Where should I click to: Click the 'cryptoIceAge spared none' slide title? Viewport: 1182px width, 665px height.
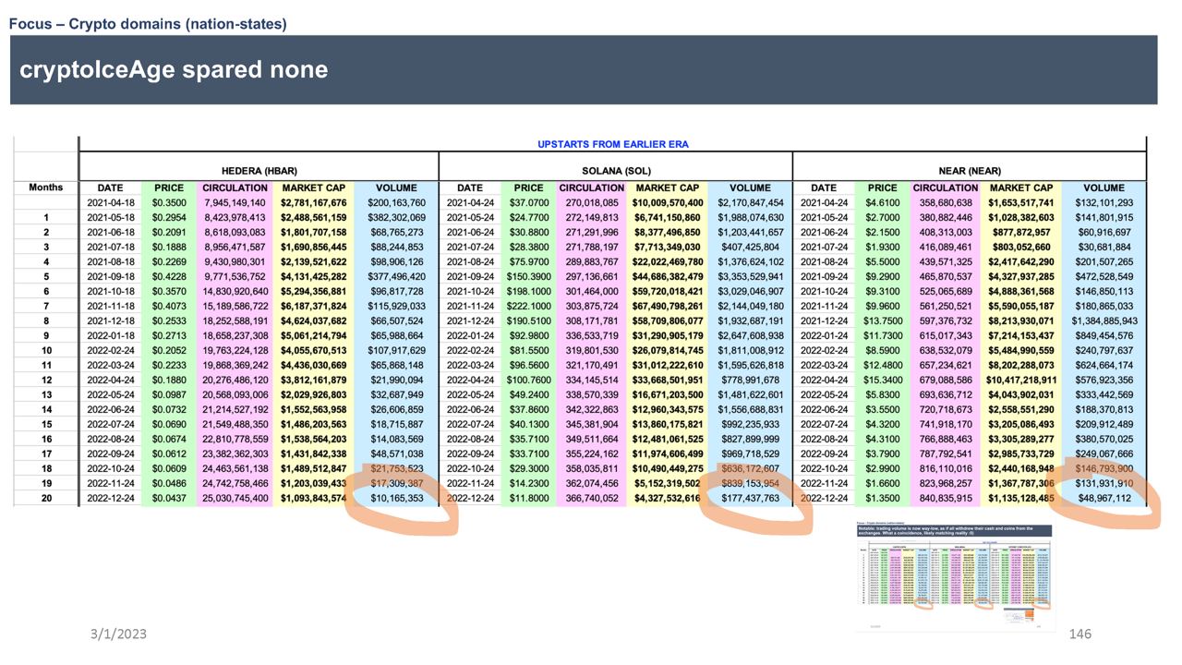[x=174, y=70]
